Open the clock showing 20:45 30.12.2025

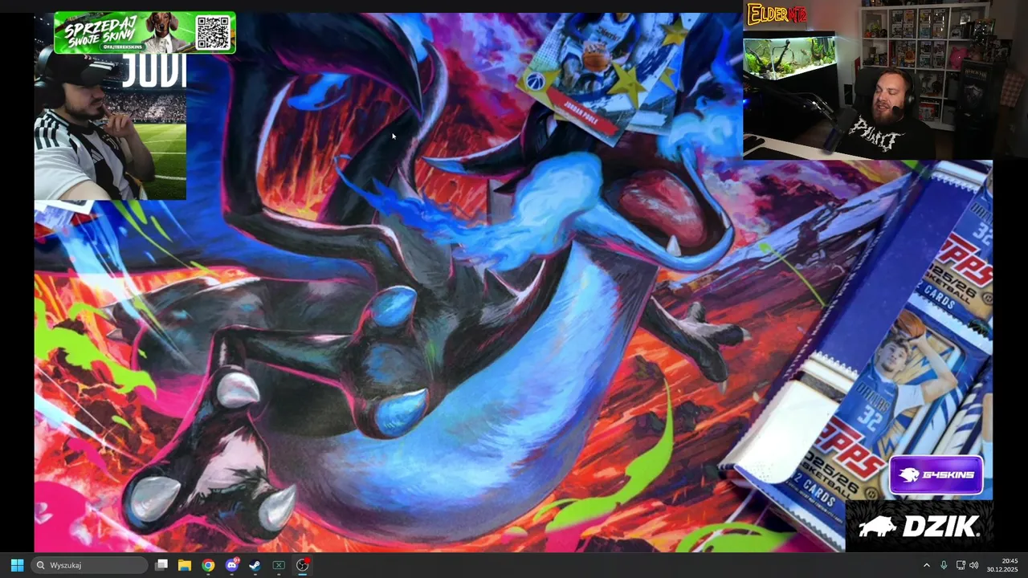[x=1002, y=565]
